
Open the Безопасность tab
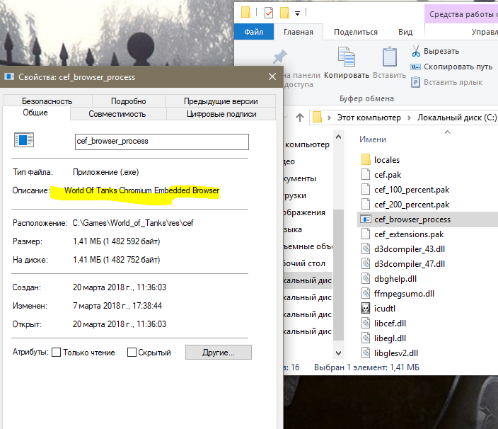pos(47,101)
